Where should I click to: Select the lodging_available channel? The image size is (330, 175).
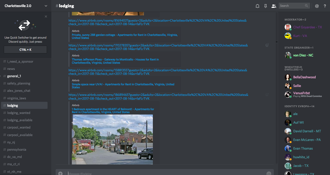click(20, 120)
